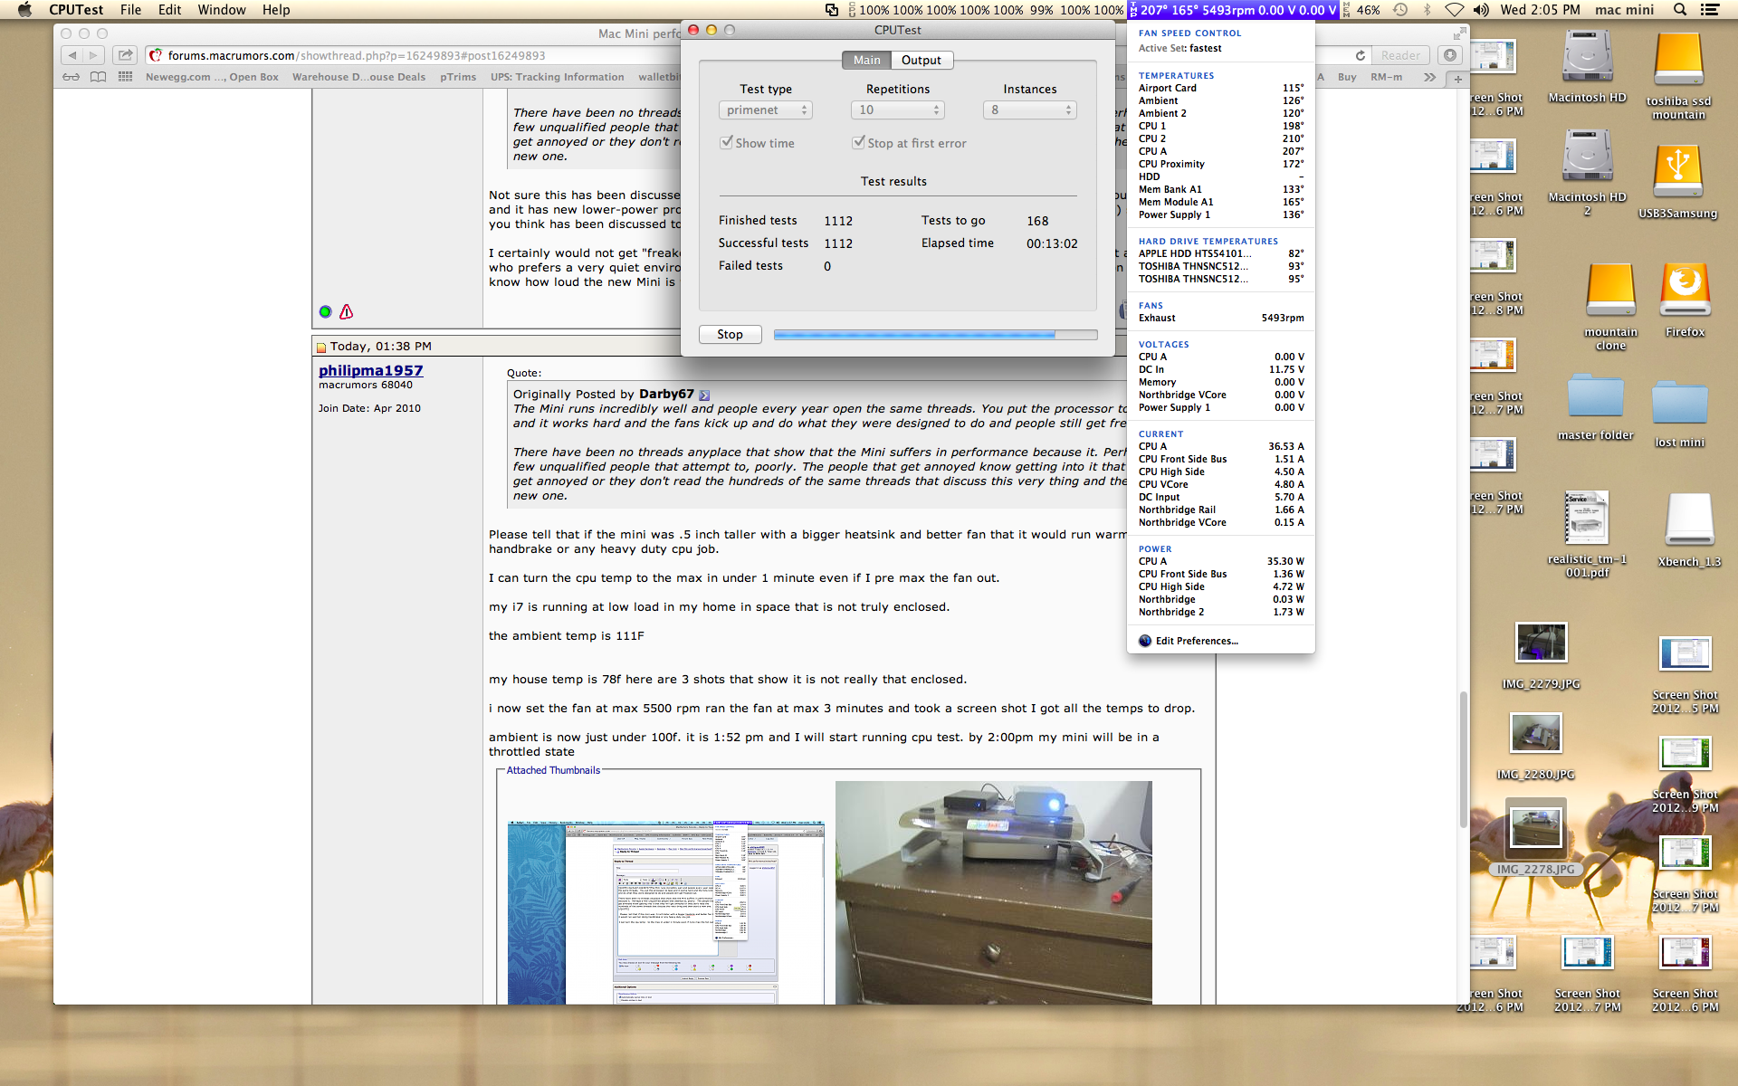Viewport: 1738px width, 1086px height.
Task: Toggle the Show time checkbox
Action: pos(726,143)
